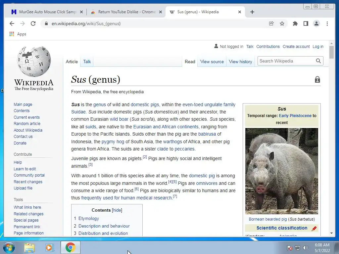339x254 pixels.
Task: Click the padlock site info icon
Action: pyautogui.click(x=46, y=23)
